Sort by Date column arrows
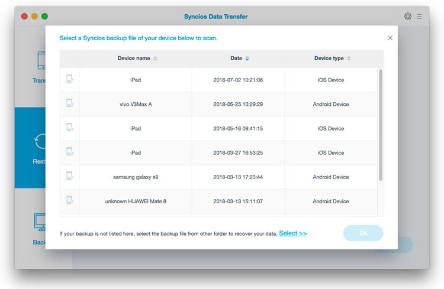This screenshot has height=289, width=444. point(247,59)
